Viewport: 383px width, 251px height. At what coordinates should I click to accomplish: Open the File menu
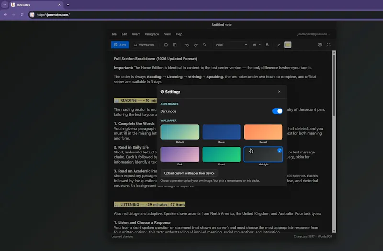114,34
